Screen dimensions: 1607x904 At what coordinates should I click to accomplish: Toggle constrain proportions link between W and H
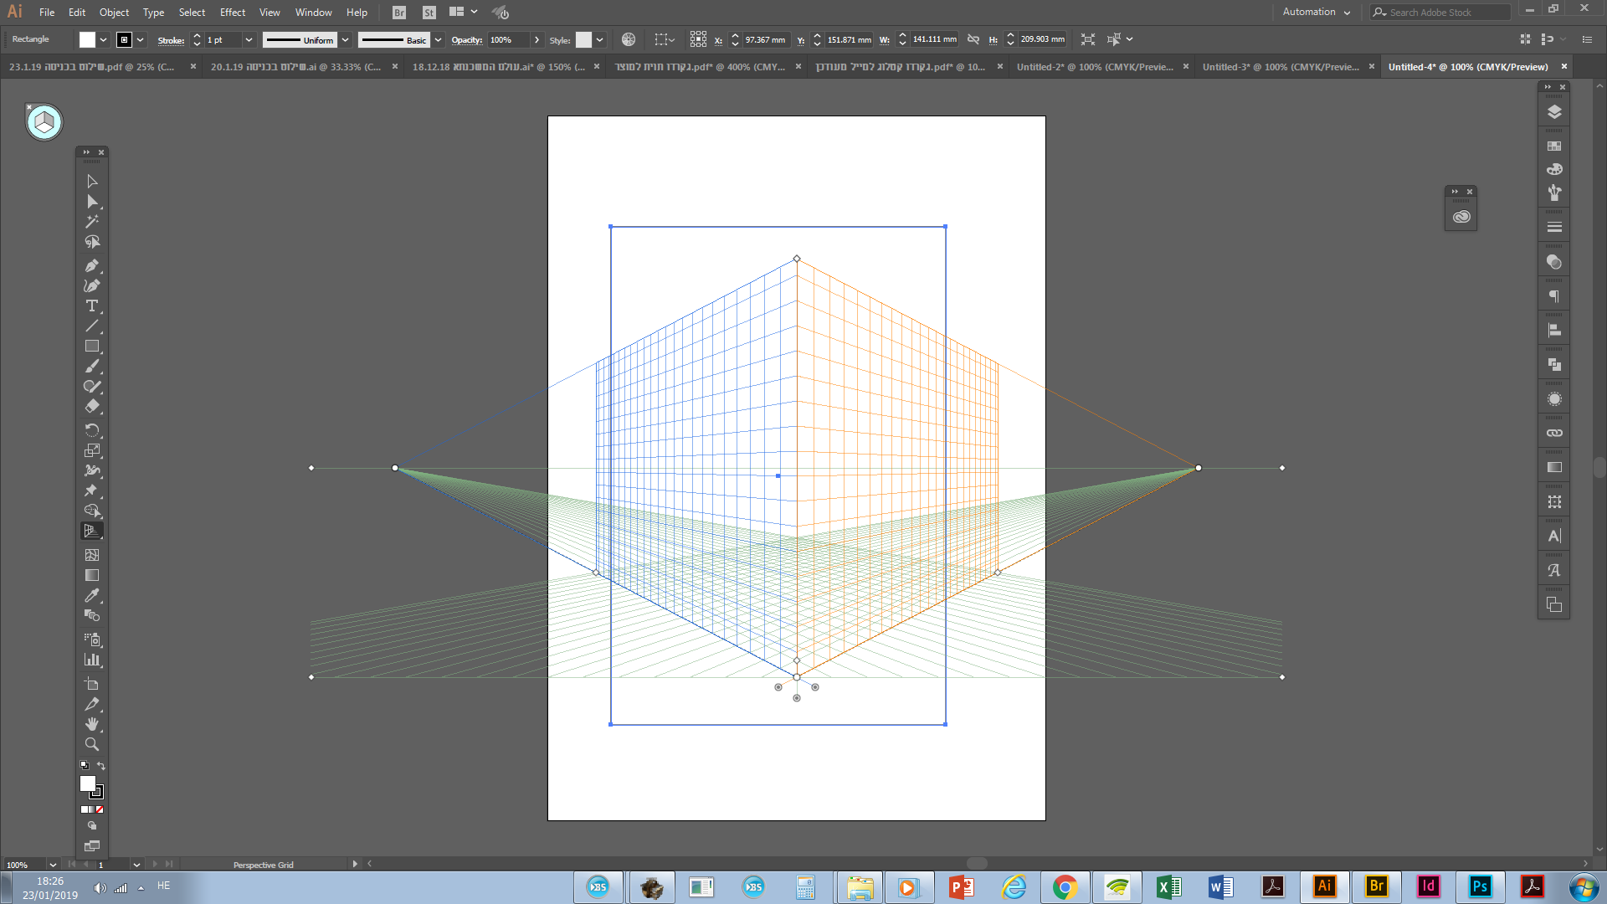973,39
